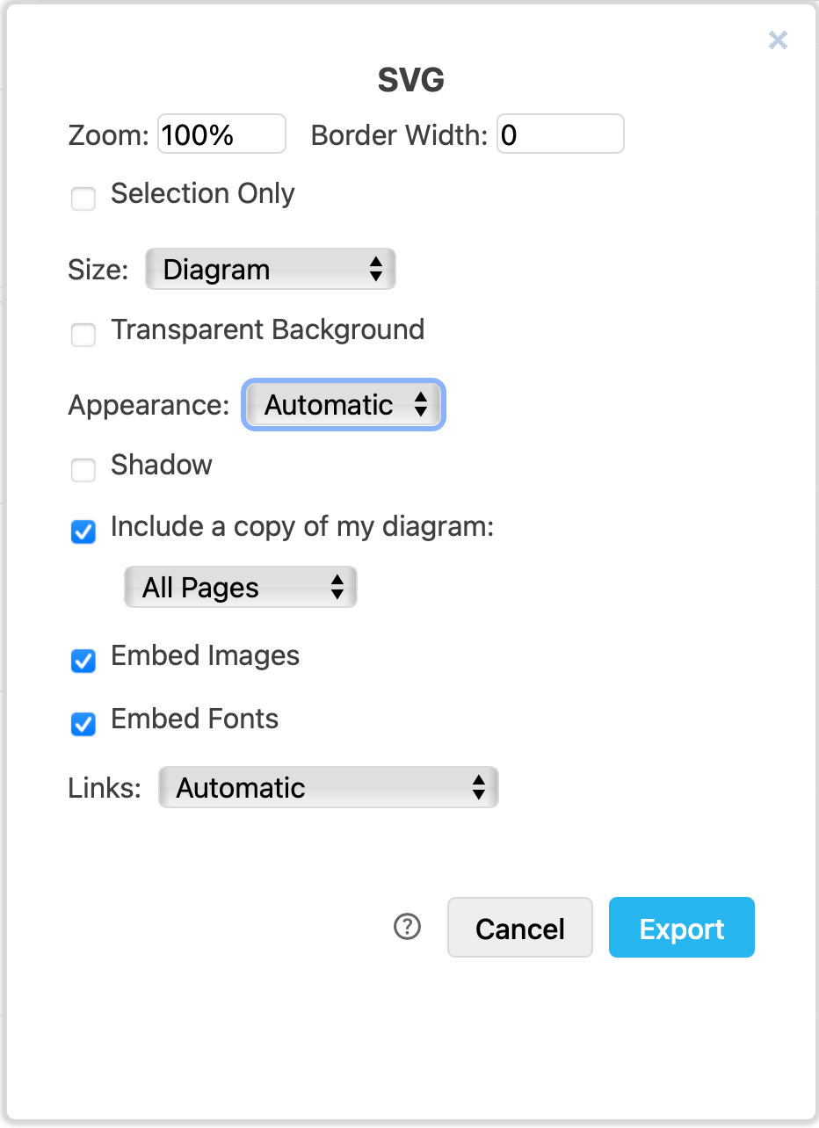Image resolution: width=819 pixels, height=1128 pixels.
Task: Enable Transparent Background for the export
Action: coord(83,335)
